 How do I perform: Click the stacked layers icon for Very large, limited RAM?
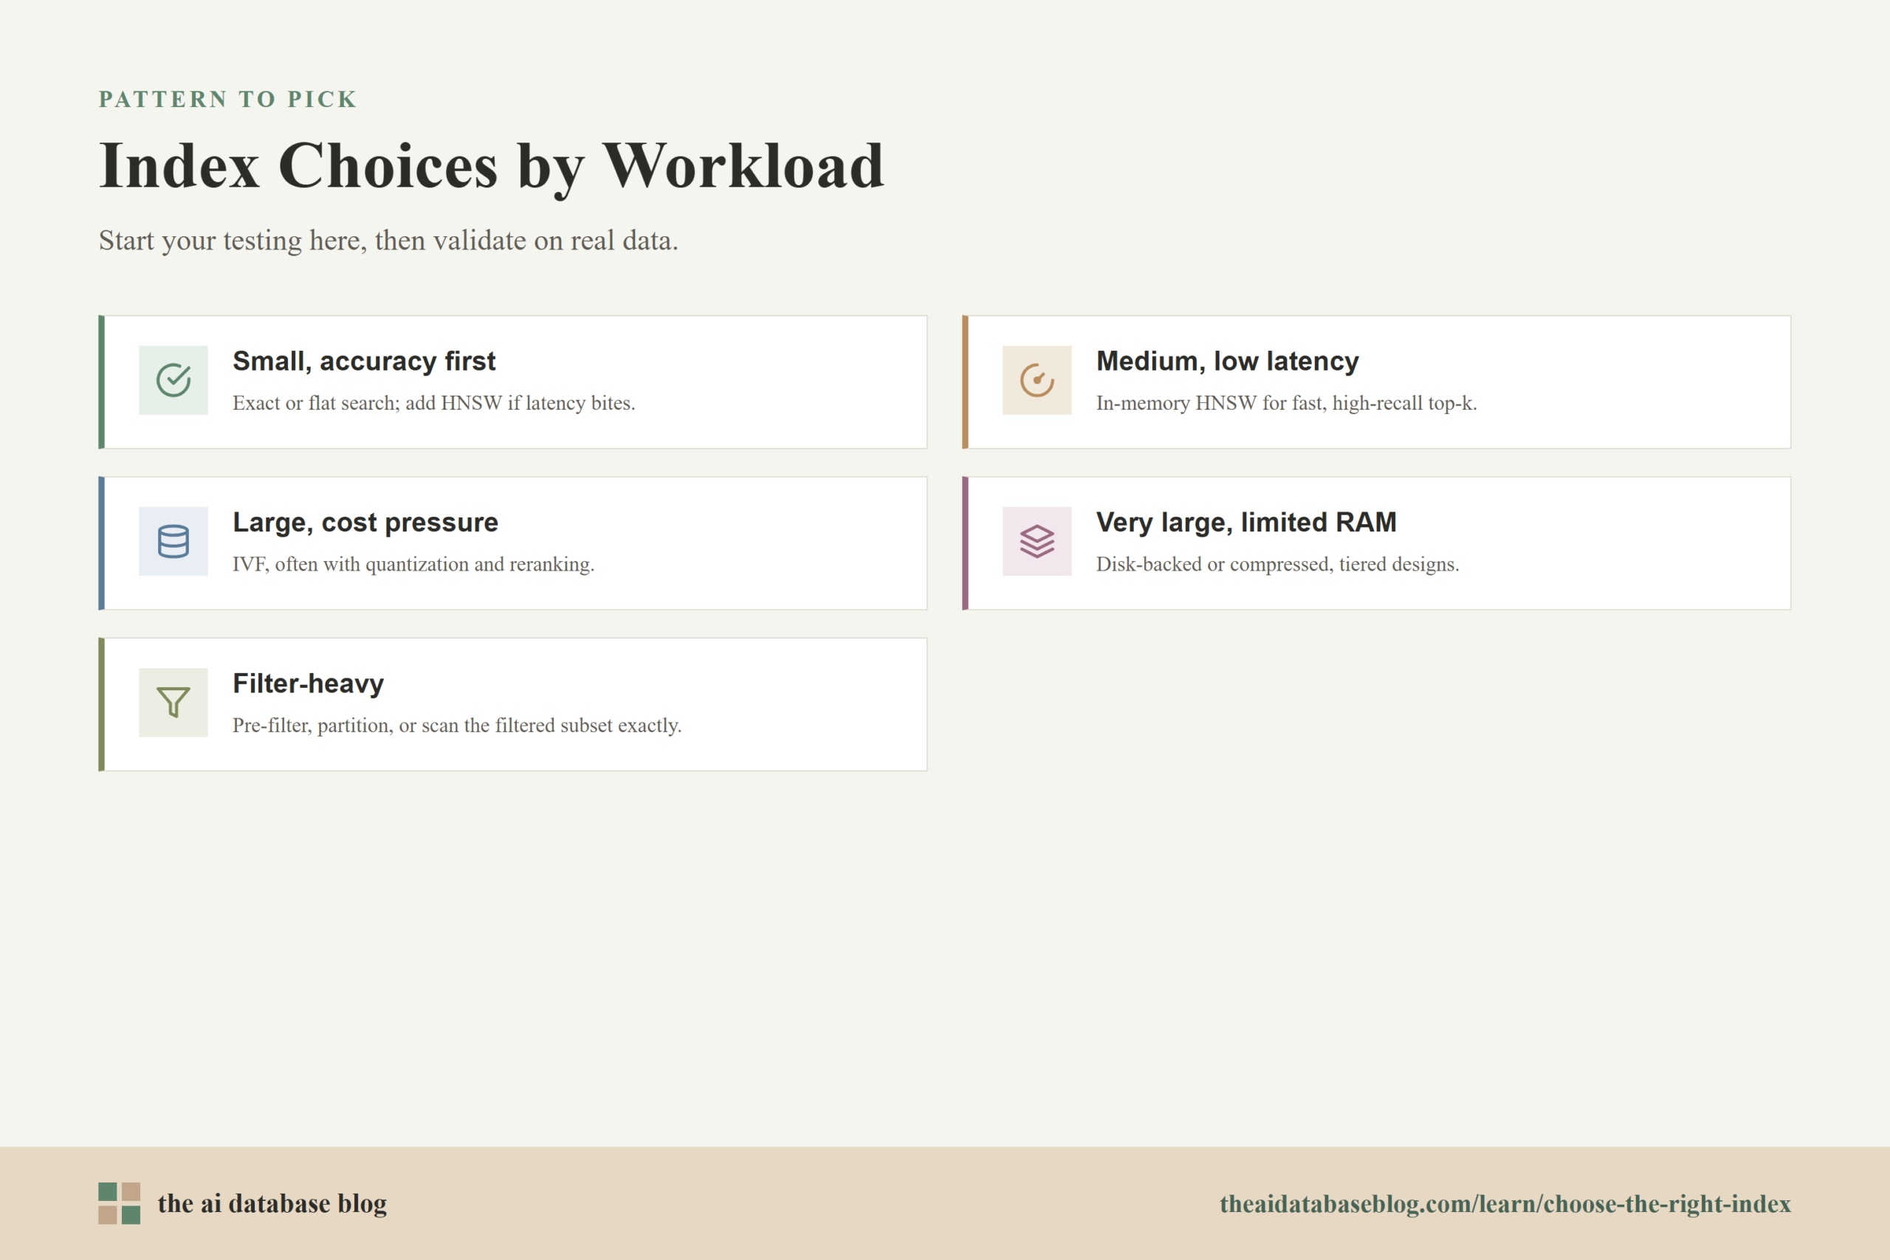tap(1037, 541)
